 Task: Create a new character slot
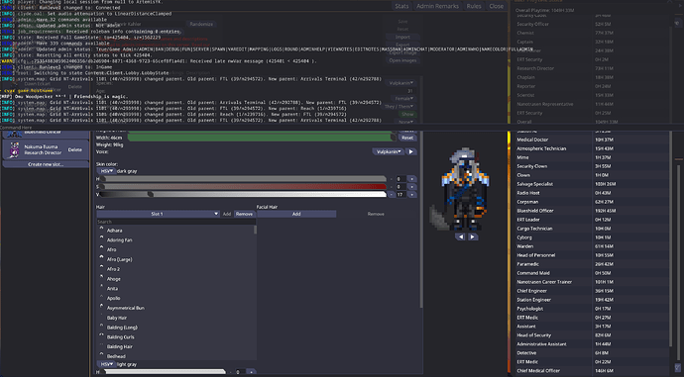pos(46,164)
